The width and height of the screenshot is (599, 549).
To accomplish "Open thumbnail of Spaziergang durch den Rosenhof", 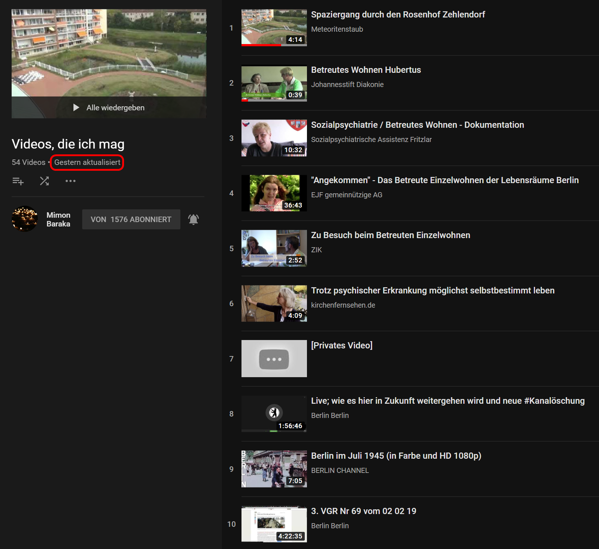I will [274, 28].
